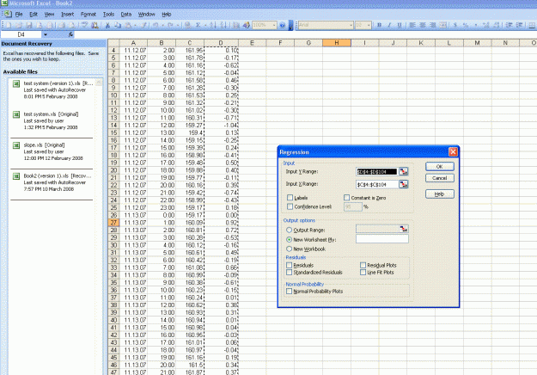Click the AutoSum sigma icon
This screenshot has height=375, width=537.
[198, 25]
